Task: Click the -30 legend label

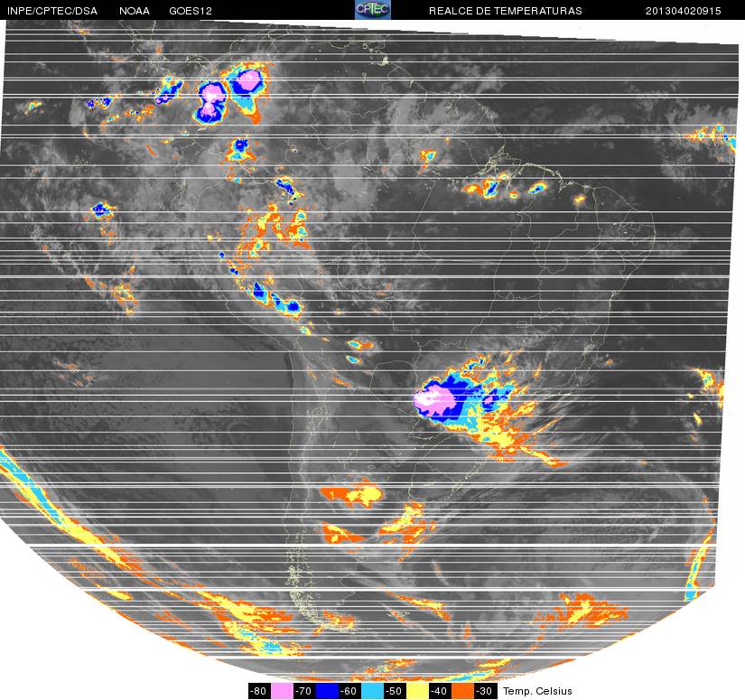Action: [x=485, y=691]
